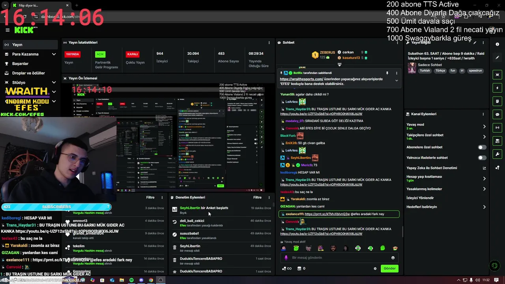Screen dimensions: 505x284
Task: Toggle the broadcast signal icon in the right sidebar
Action: [x=498, y=128]
